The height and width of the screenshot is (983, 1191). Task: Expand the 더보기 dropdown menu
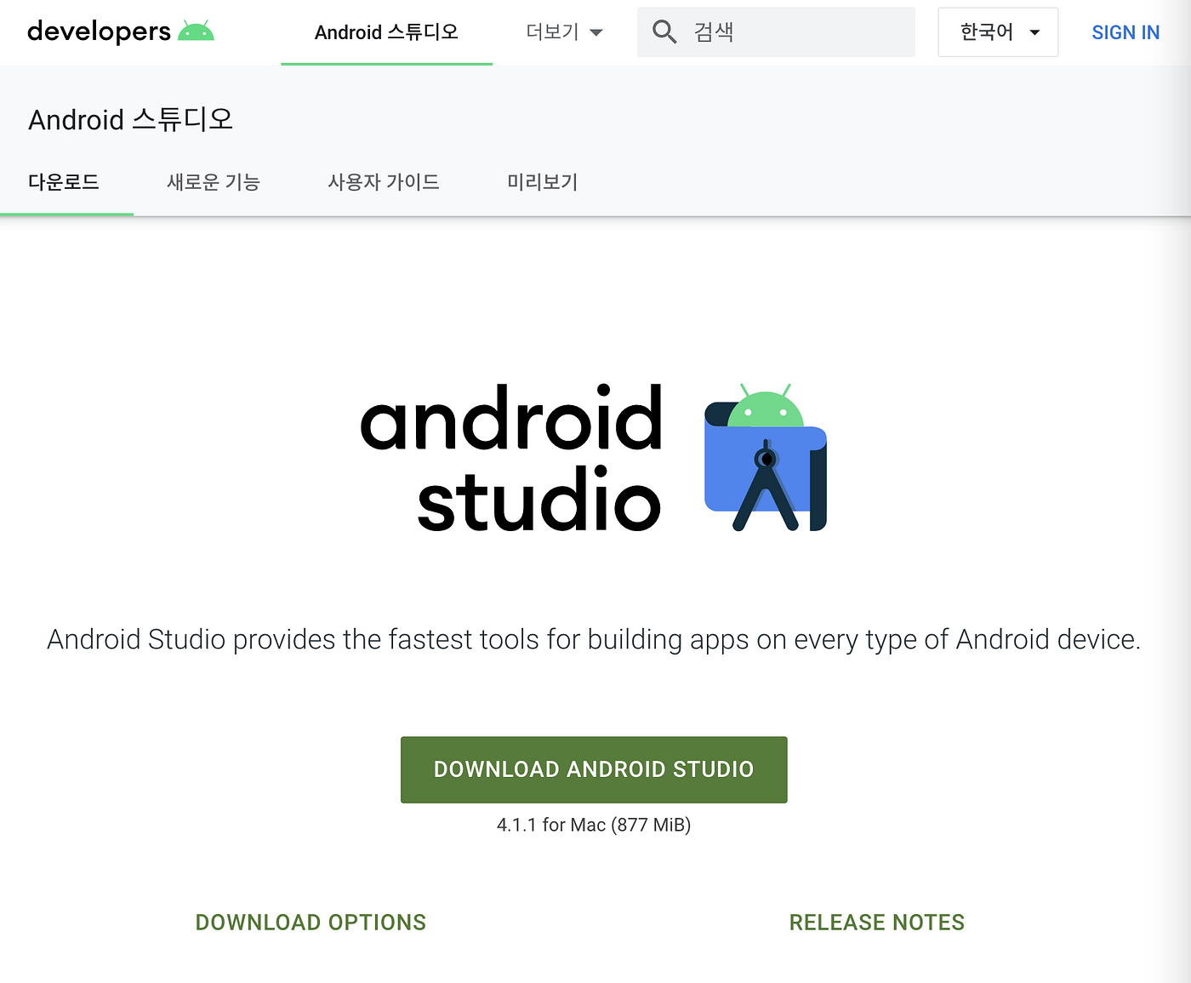pos(565,32)
